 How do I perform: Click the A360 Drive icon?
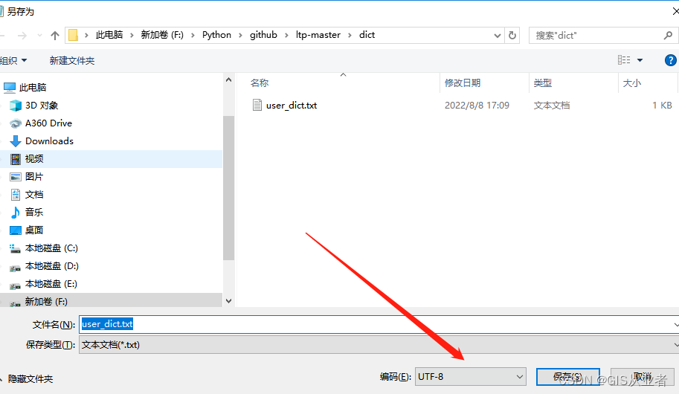click(16, 123)
